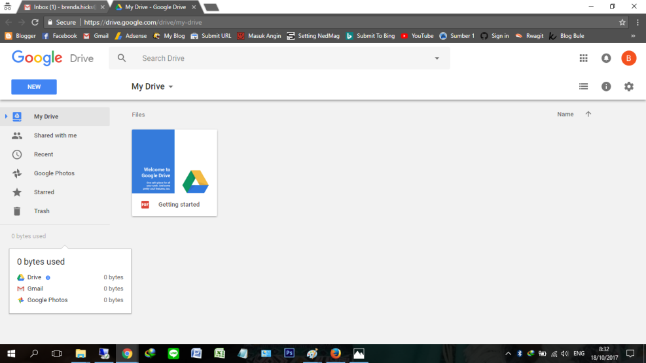This screenshot has width=646, height=363.
Task: Click the search magnifier icon
Action: click(x=122, y=58)
